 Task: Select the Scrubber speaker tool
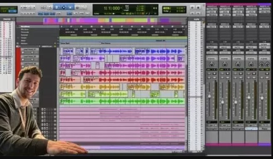78,7
